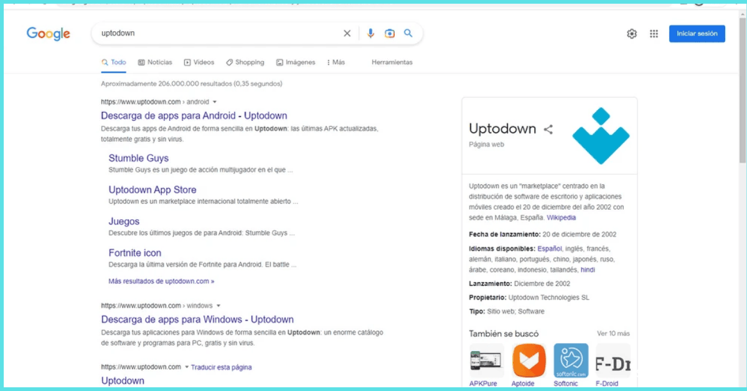The width and height of the screenshot is (747, 391).
Task: Click Ver 10 más link
Action: (613, 334)
